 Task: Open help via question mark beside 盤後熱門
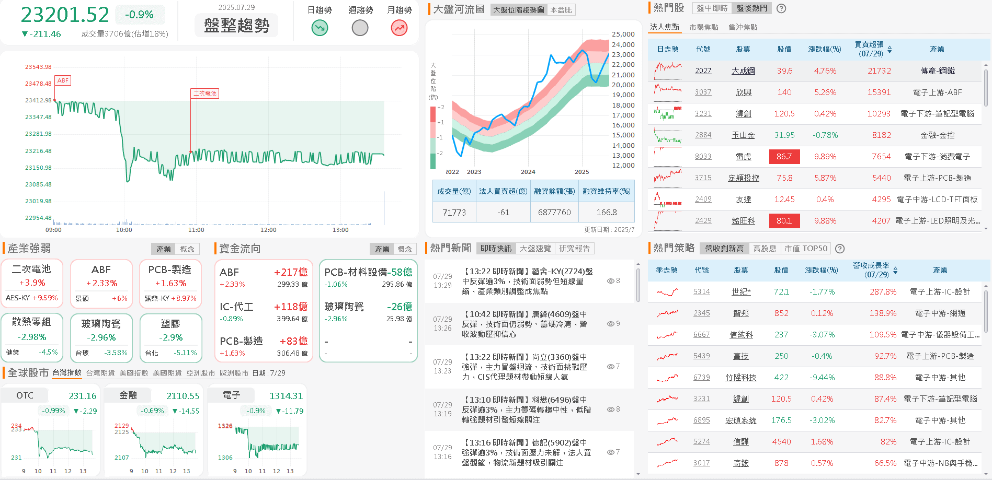pyautogui.click(x=781, y=8)
